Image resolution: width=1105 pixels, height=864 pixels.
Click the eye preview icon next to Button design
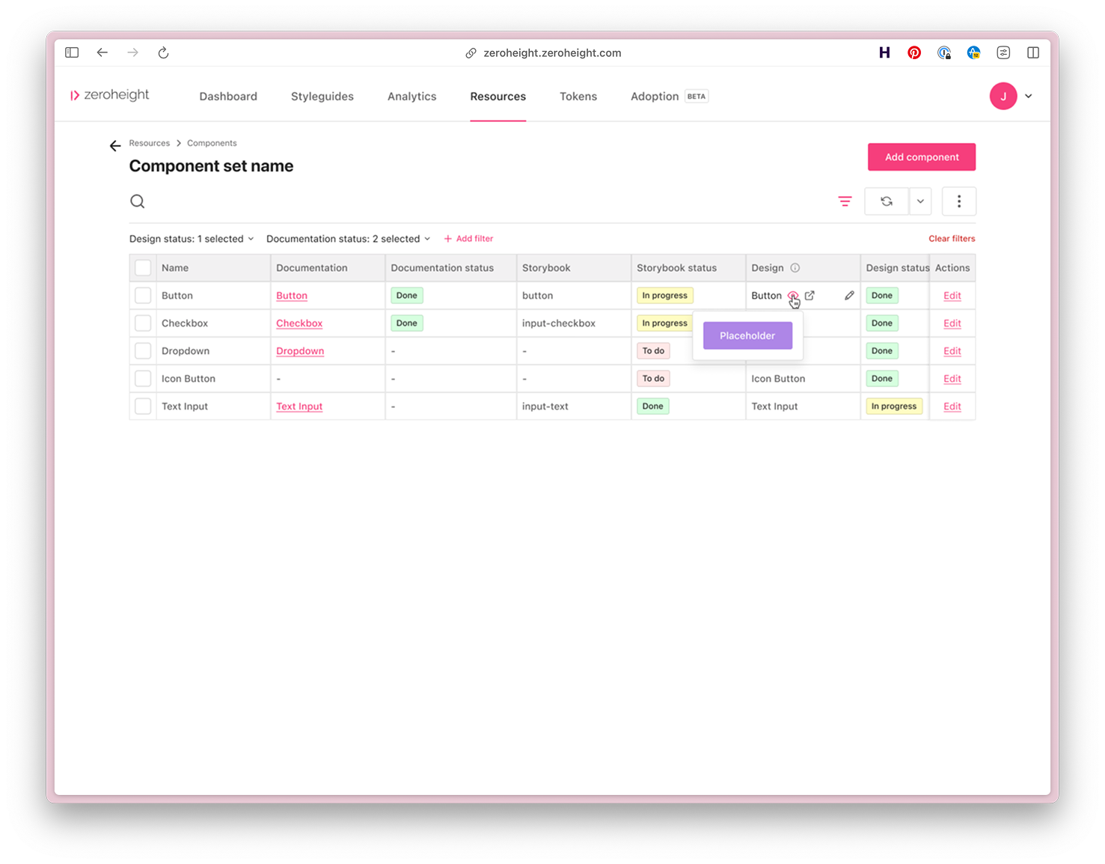793,295
